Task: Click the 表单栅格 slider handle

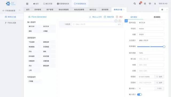Action: [164, 47]
